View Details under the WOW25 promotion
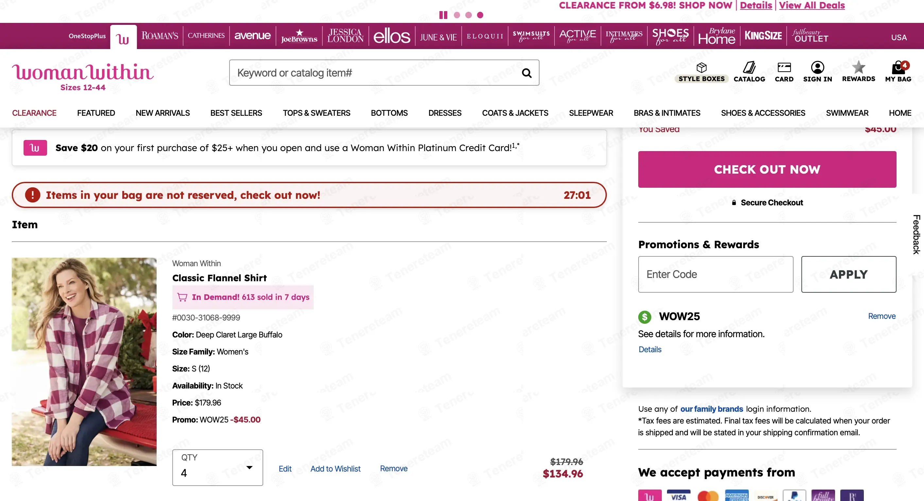The height and width of the screenshot is (501, 924). 650,350
